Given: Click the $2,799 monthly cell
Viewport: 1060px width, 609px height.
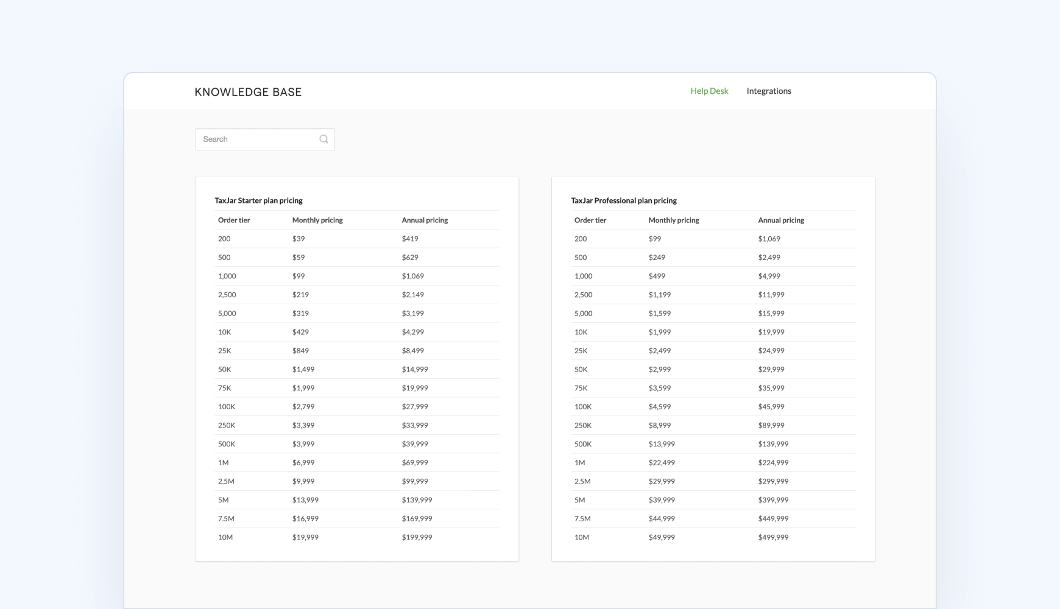Looking at the screenshot, I should pyautogui.click(x=303, y=407).
